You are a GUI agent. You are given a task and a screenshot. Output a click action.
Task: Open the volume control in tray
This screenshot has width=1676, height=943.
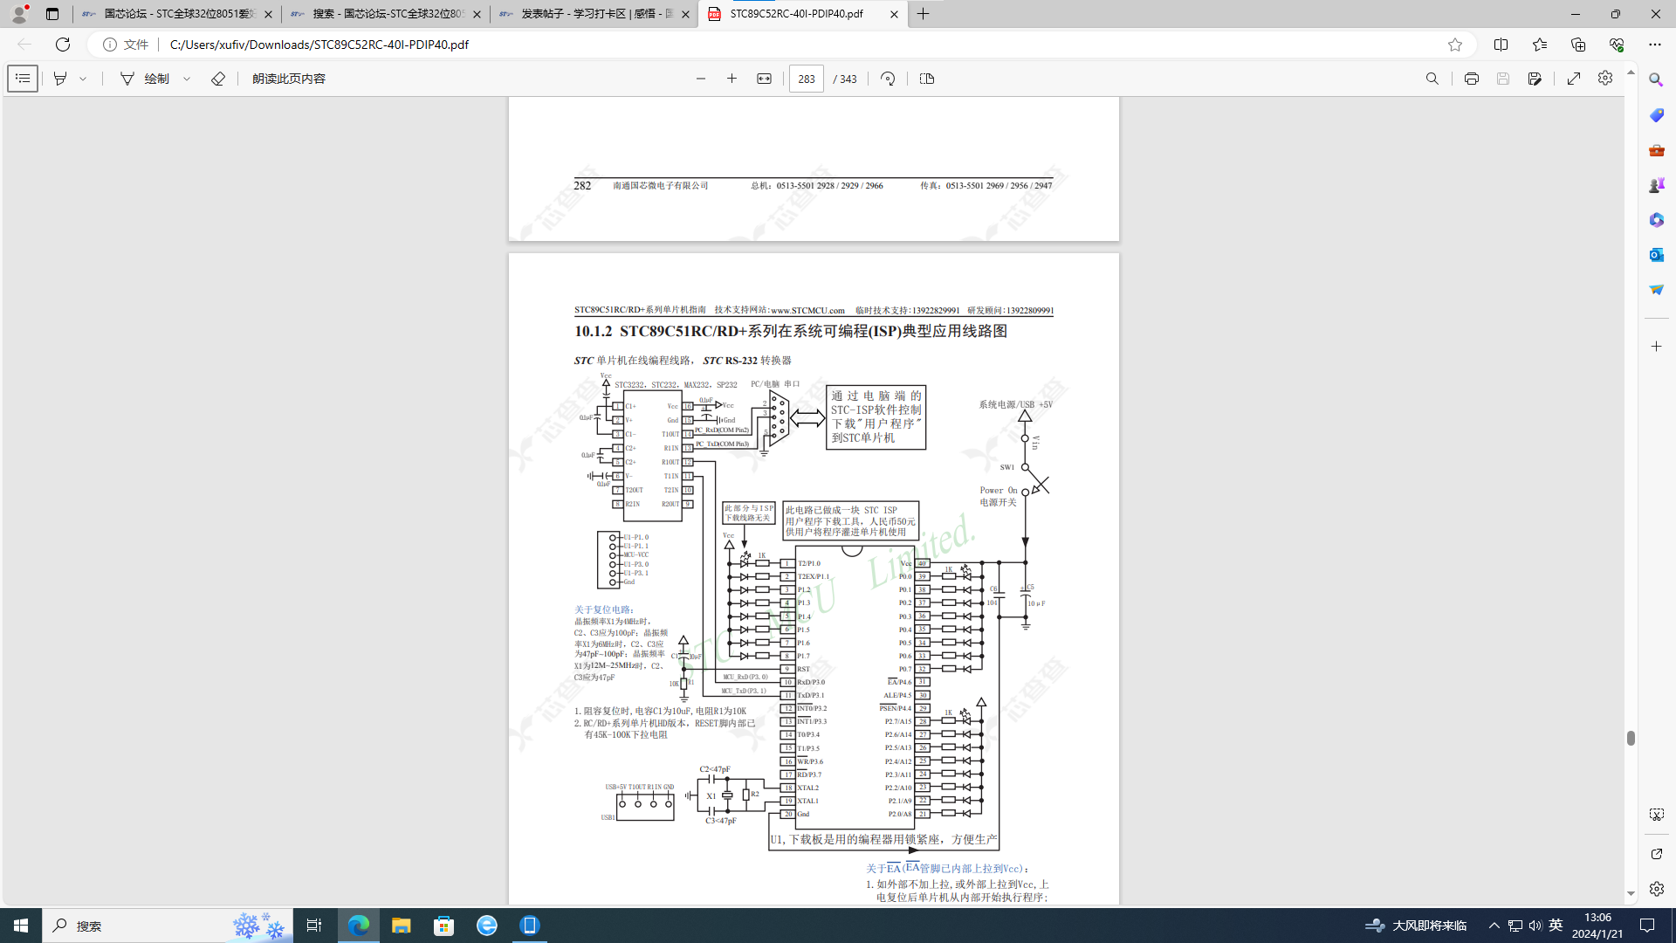tap(1535, 926)
